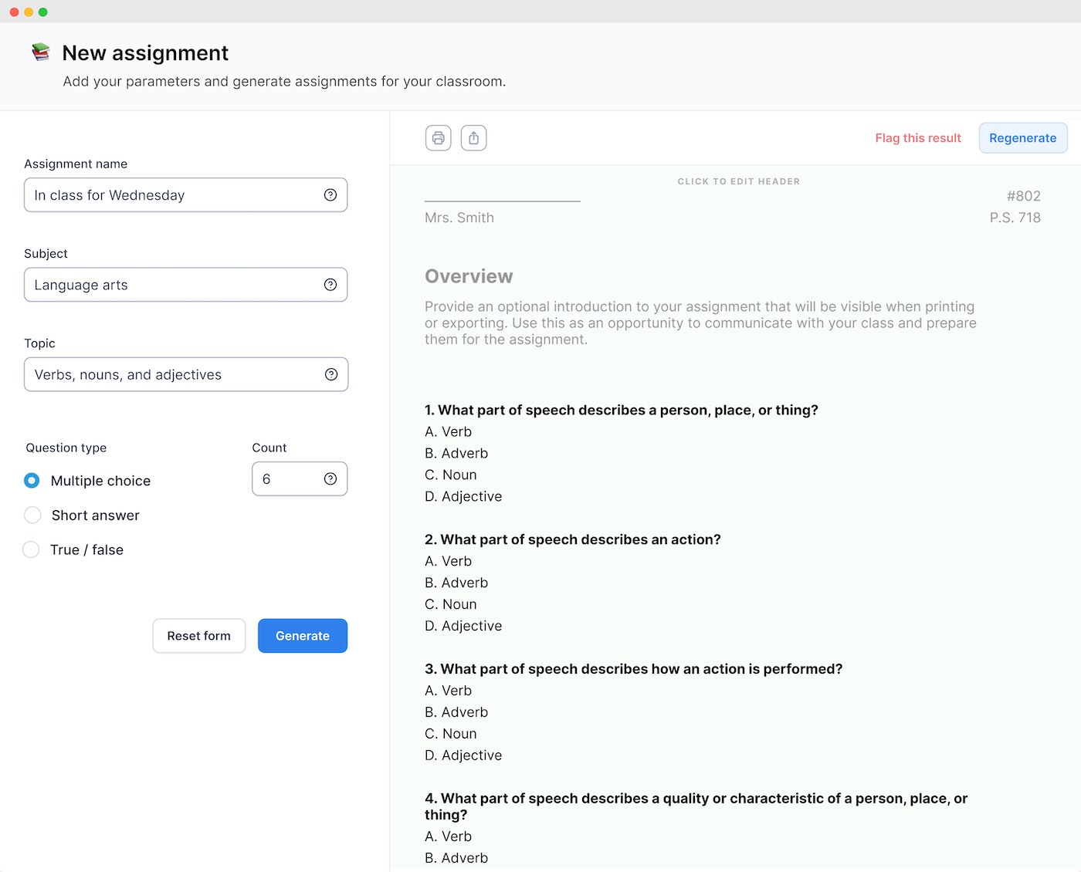
Task: Click question 2 about describing an action
Action: pyautogui.click(x=573, y=539)
